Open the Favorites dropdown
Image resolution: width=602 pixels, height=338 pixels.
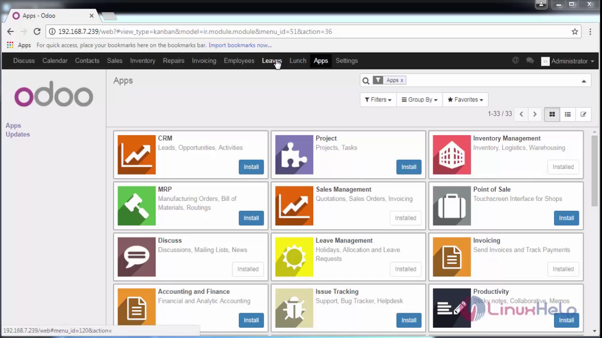[465, 100]
